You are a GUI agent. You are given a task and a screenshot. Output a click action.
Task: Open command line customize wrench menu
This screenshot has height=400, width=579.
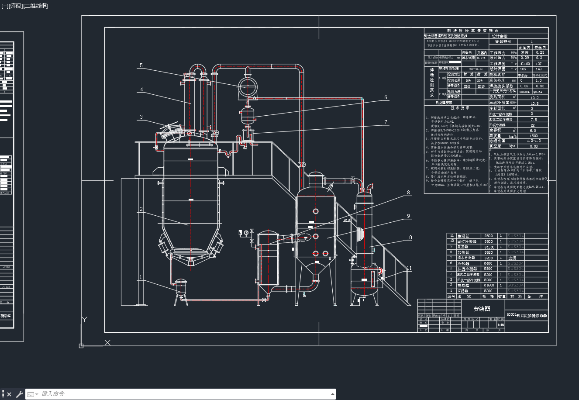19,394
